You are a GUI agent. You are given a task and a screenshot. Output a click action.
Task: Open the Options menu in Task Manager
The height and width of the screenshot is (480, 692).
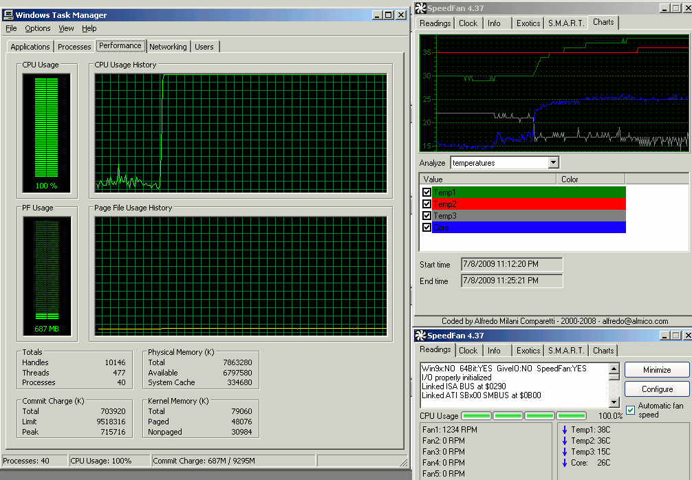(x=38, y=28)
